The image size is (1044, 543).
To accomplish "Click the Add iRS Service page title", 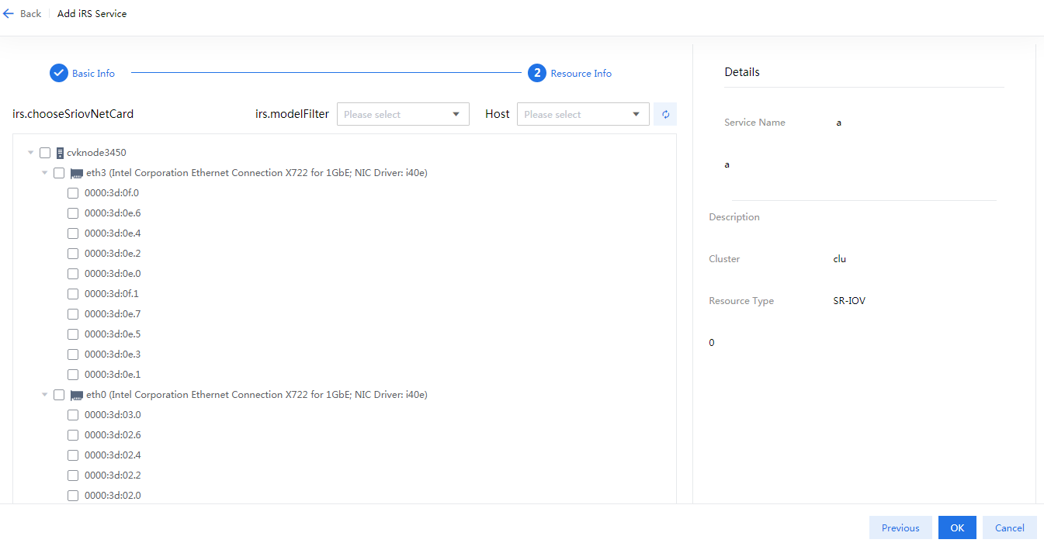I will pos(92,14).
